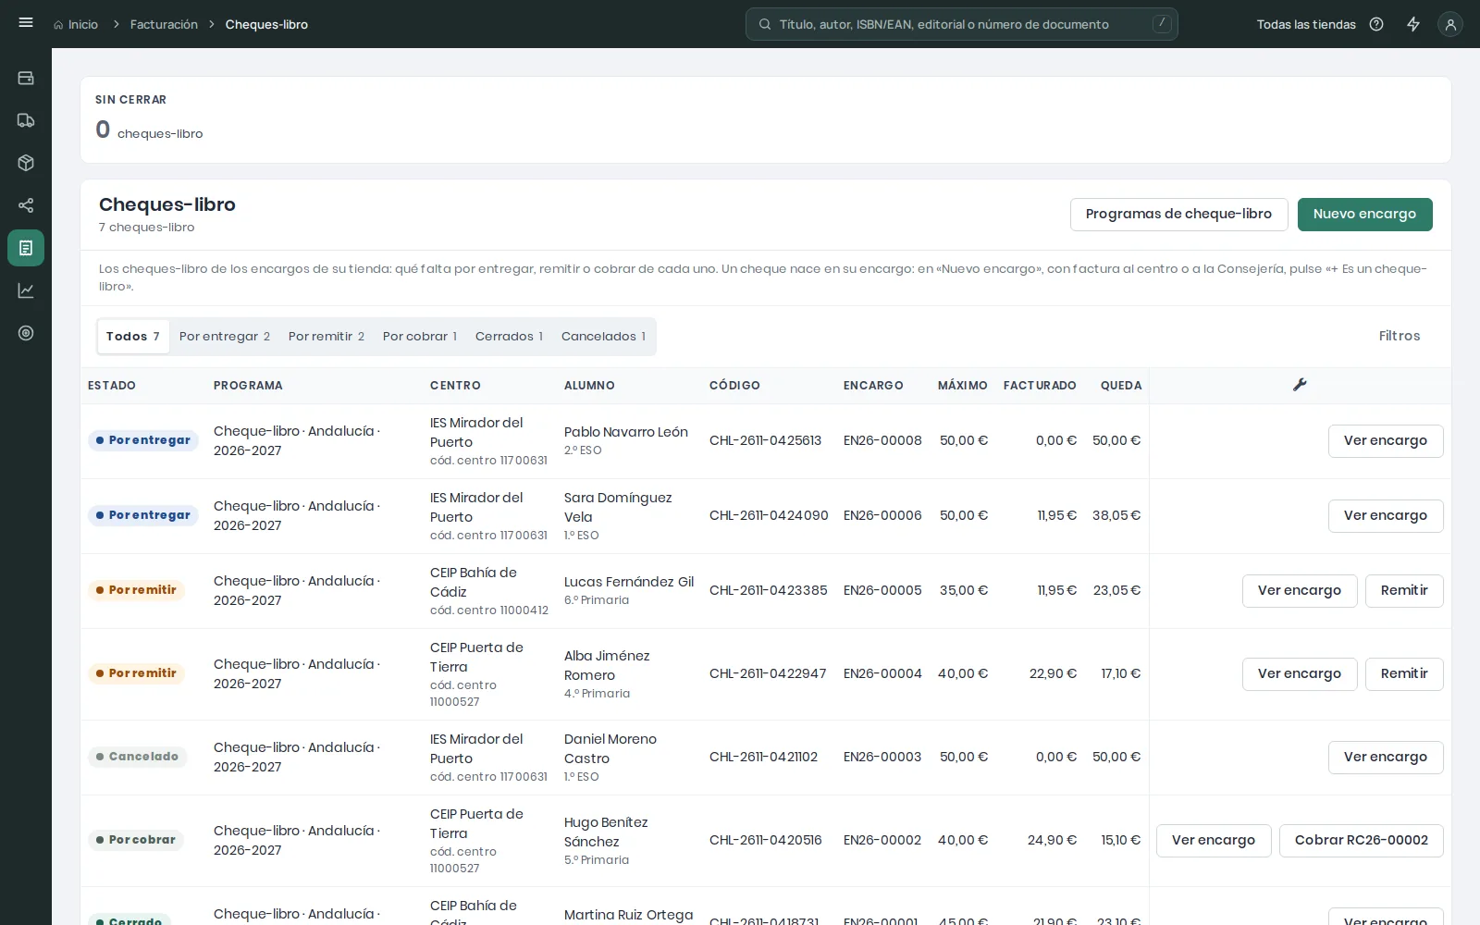The image size is (1480, 925).
Task: Click code CHL-2611-0423385
Action: 768,590
